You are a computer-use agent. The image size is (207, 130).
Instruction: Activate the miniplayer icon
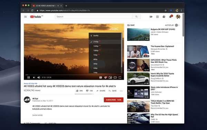pos(110,78)
